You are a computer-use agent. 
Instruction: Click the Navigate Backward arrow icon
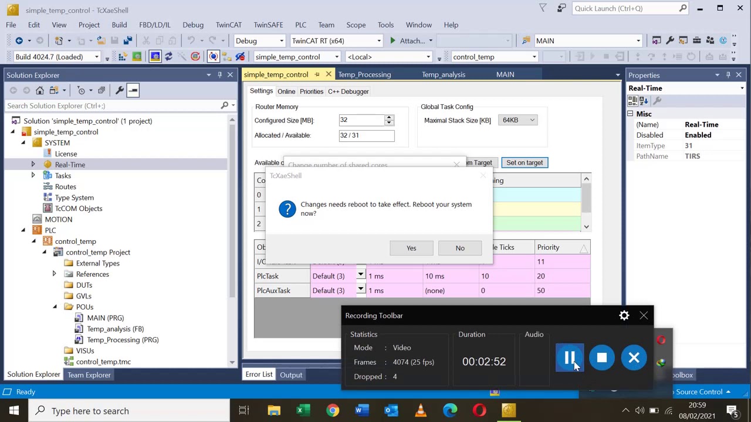pyautogui.click(x=19, y=40)
